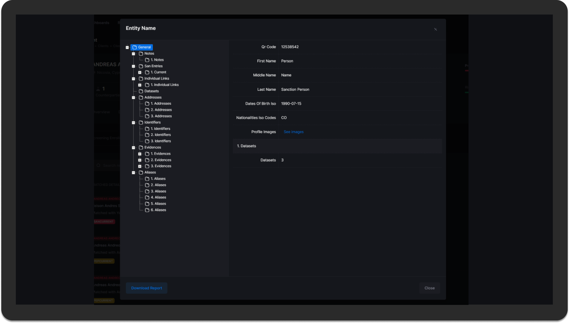This screenshot has height=323, width=569.
Task: Click folder icon next to 3. Identifiers
Action: 147,141
